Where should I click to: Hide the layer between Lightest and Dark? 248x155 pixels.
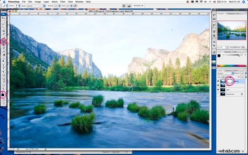pos(218,86)
